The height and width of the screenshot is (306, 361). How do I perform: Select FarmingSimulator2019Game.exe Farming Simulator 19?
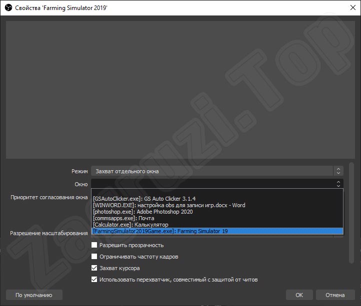click(x=217, y=231)
